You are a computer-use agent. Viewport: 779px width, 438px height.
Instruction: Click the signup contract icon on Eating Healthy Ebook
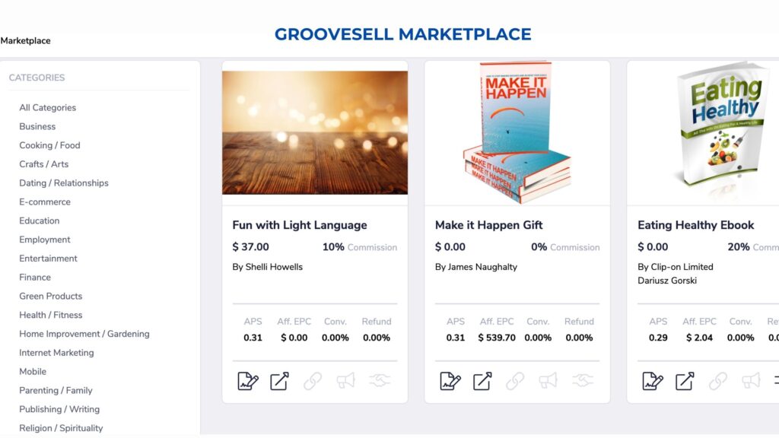pyautogui.click(x=653, y=381)
